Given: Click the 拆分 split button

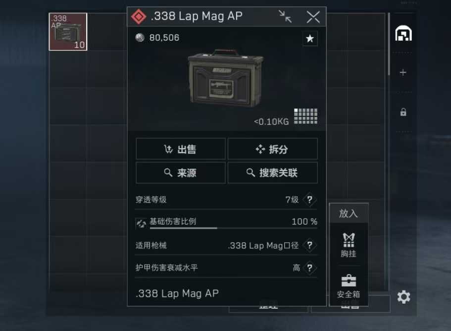Looking at the screenshot, I should pos(272,149).
